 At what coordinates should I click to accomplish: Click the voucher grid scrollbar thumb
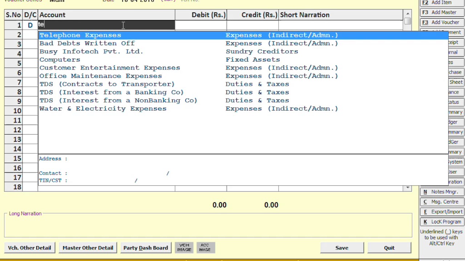(408, 21)
